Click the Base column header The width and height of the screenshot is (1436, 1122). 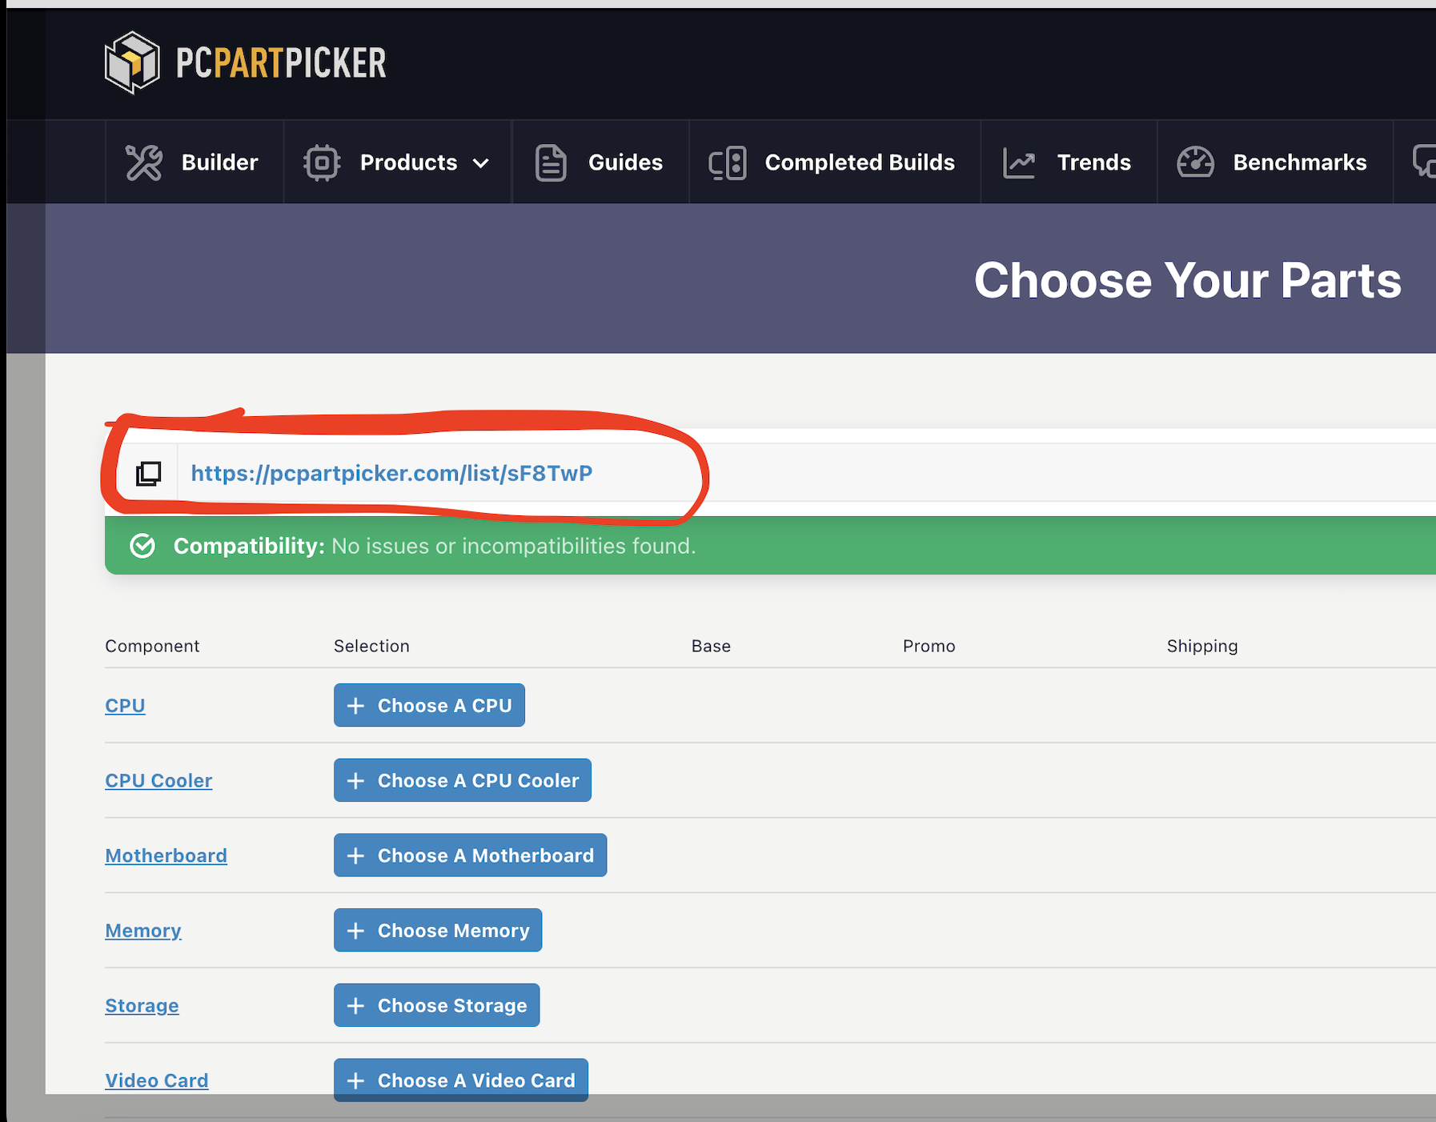point(711,646)
